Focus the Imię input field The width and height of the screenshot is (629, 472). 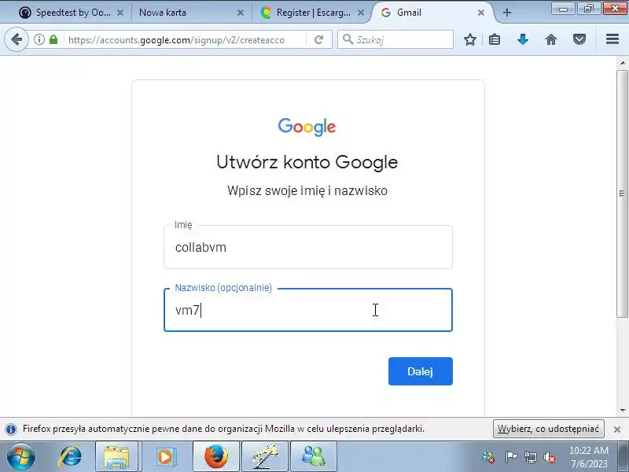308,247
